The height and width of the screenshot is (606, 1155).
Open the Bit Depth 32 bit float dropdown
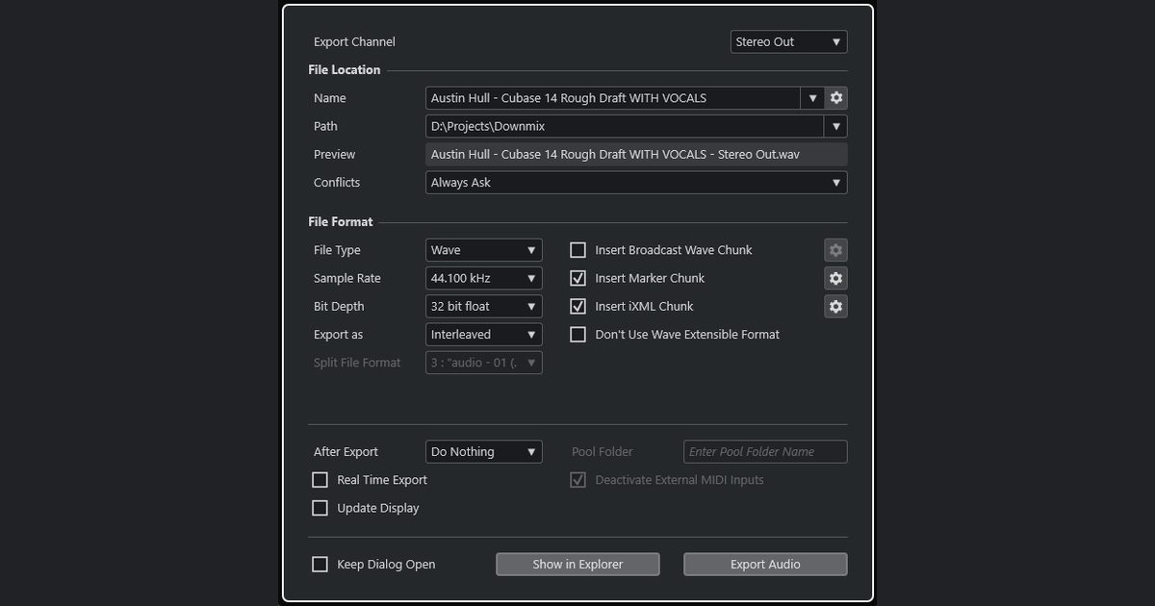(484, 307)
